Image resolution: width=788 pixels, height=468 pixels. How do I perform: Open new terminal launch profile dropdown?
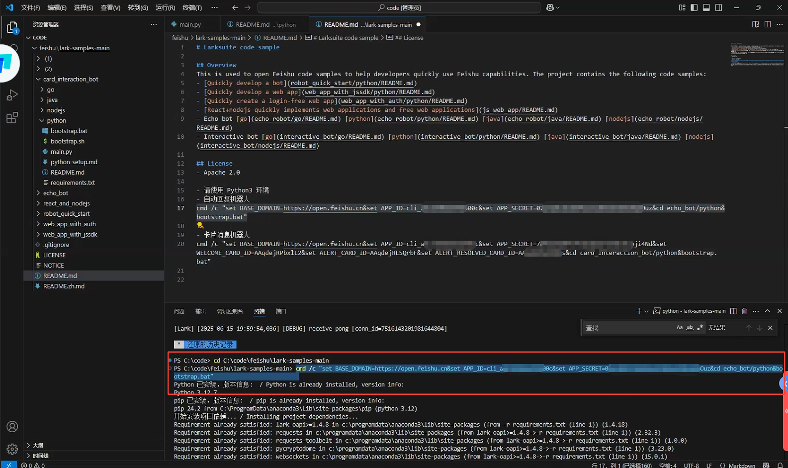[646, 311]
